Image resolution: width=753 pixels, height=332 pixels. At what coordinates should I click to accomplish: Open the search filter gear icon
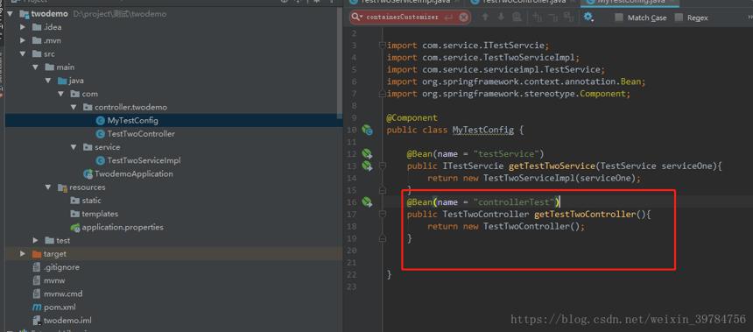pos(588,18)
